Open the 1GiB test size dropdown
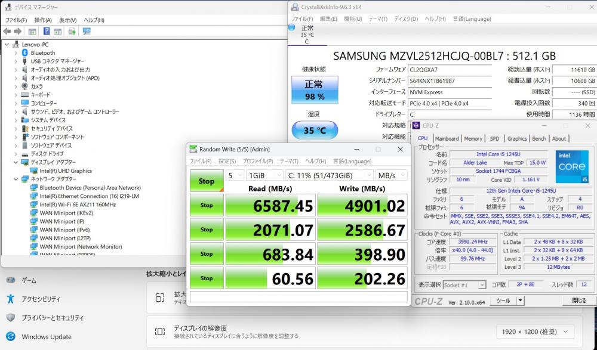Viewport: 597px width, 350px height. [264, 175]
